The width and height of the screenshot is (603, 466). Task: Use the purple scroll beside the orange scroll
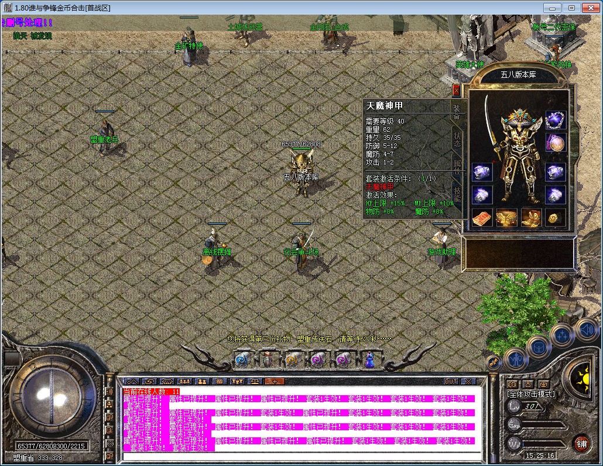[x=318, y=360]
